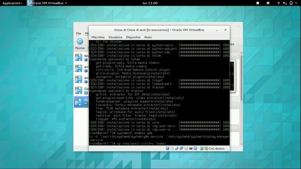This screenshot has height=169, width=301.
Task: Select the second VM in the manager list
Action: [81, 69]
